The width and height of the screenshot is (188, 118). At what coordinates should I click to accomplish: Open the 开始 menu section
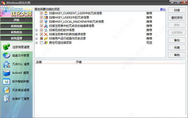coord(16,20)
